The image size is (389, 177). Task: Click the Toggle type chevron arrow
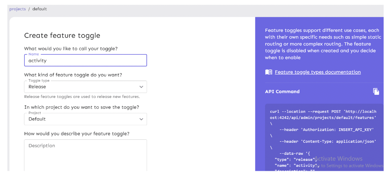pyautogui.click(x=141, y=87)
